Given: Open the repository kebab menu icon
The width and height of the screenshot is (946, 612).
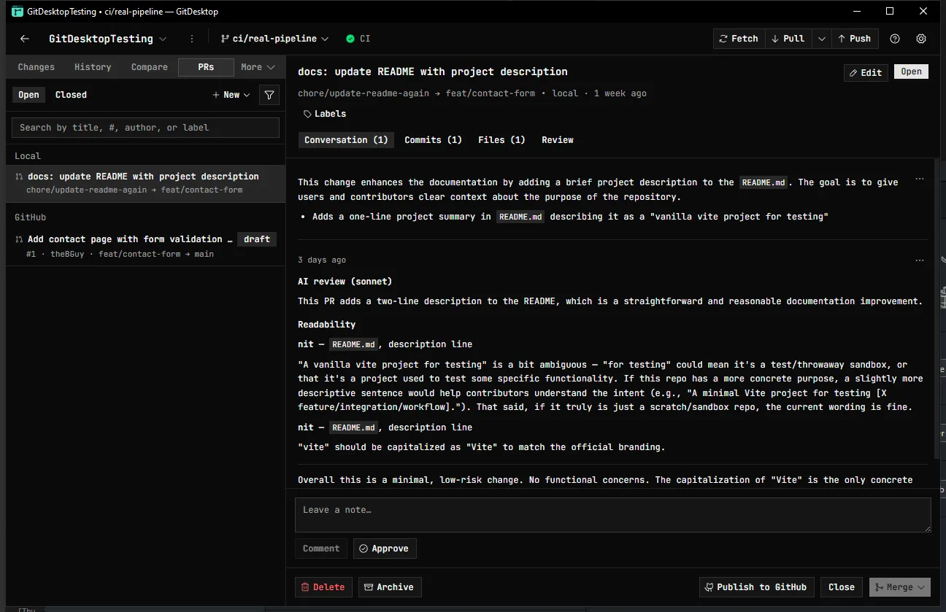Looking at the screenshot, I should pyautogui.click(x=192, y=39).
